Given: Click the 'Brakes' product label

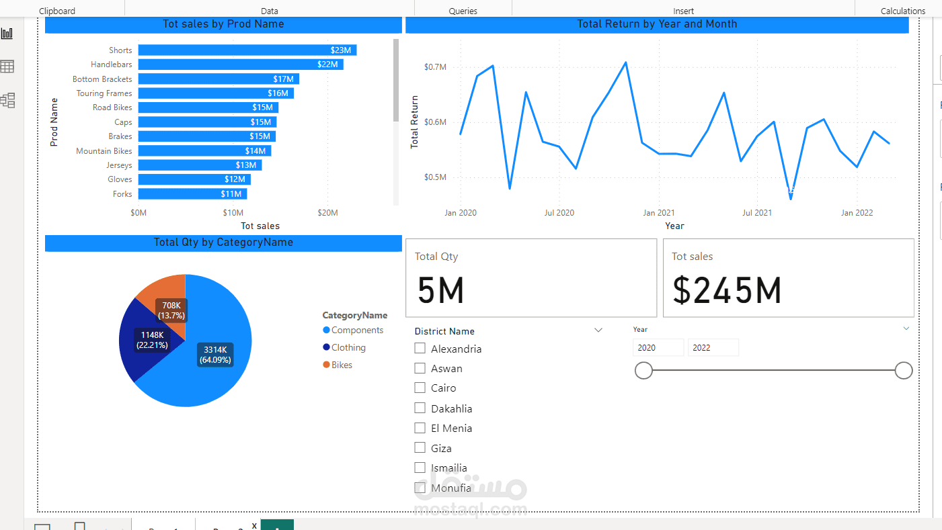Looking at the screenshot, I should click(x=120, y=136).
